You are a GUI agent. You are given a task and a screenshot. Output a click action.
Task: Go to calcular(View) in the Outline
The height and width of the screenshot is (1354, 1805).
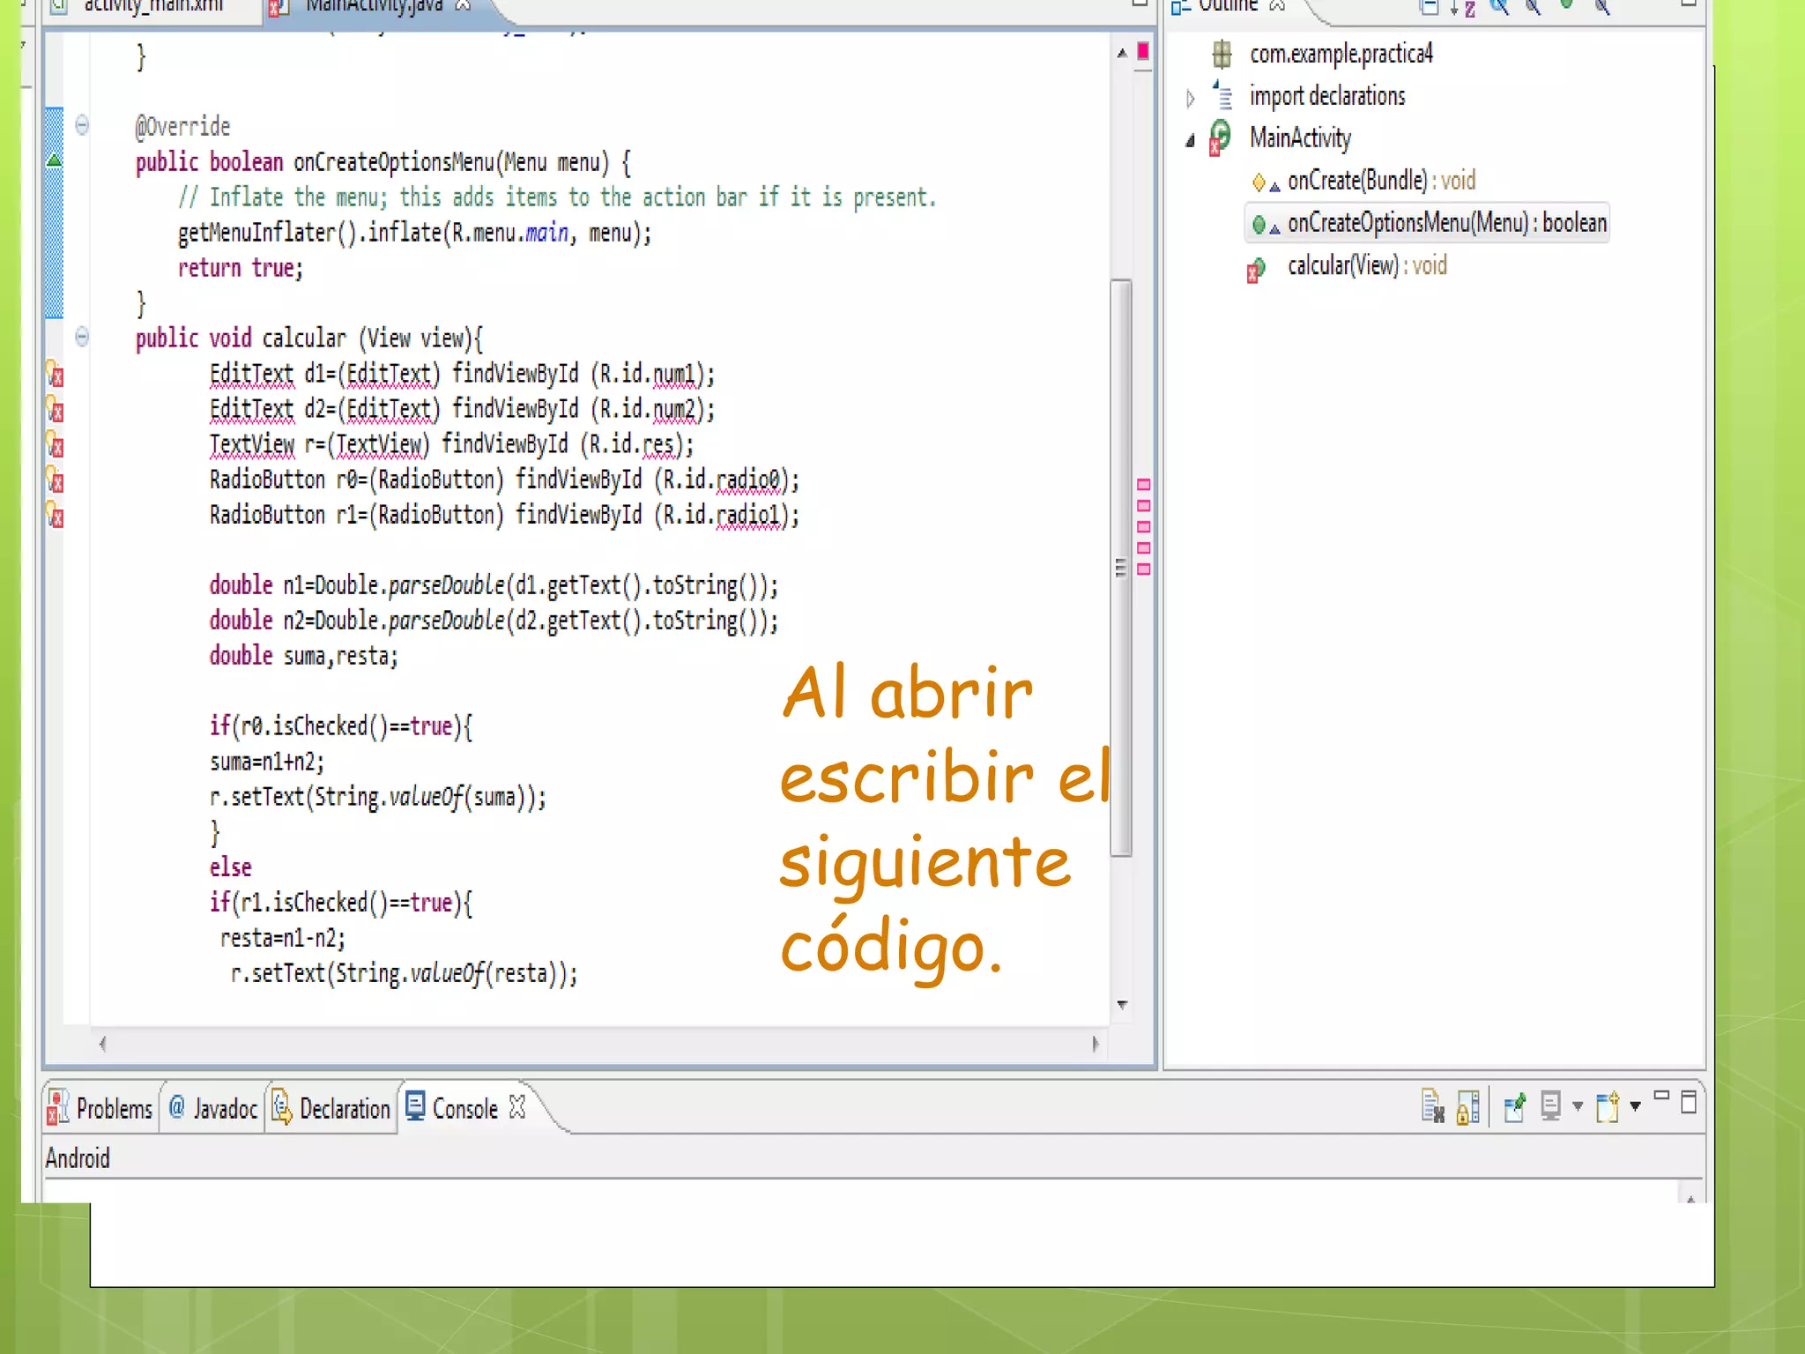pyautogui.click(x=1367, y=265)
